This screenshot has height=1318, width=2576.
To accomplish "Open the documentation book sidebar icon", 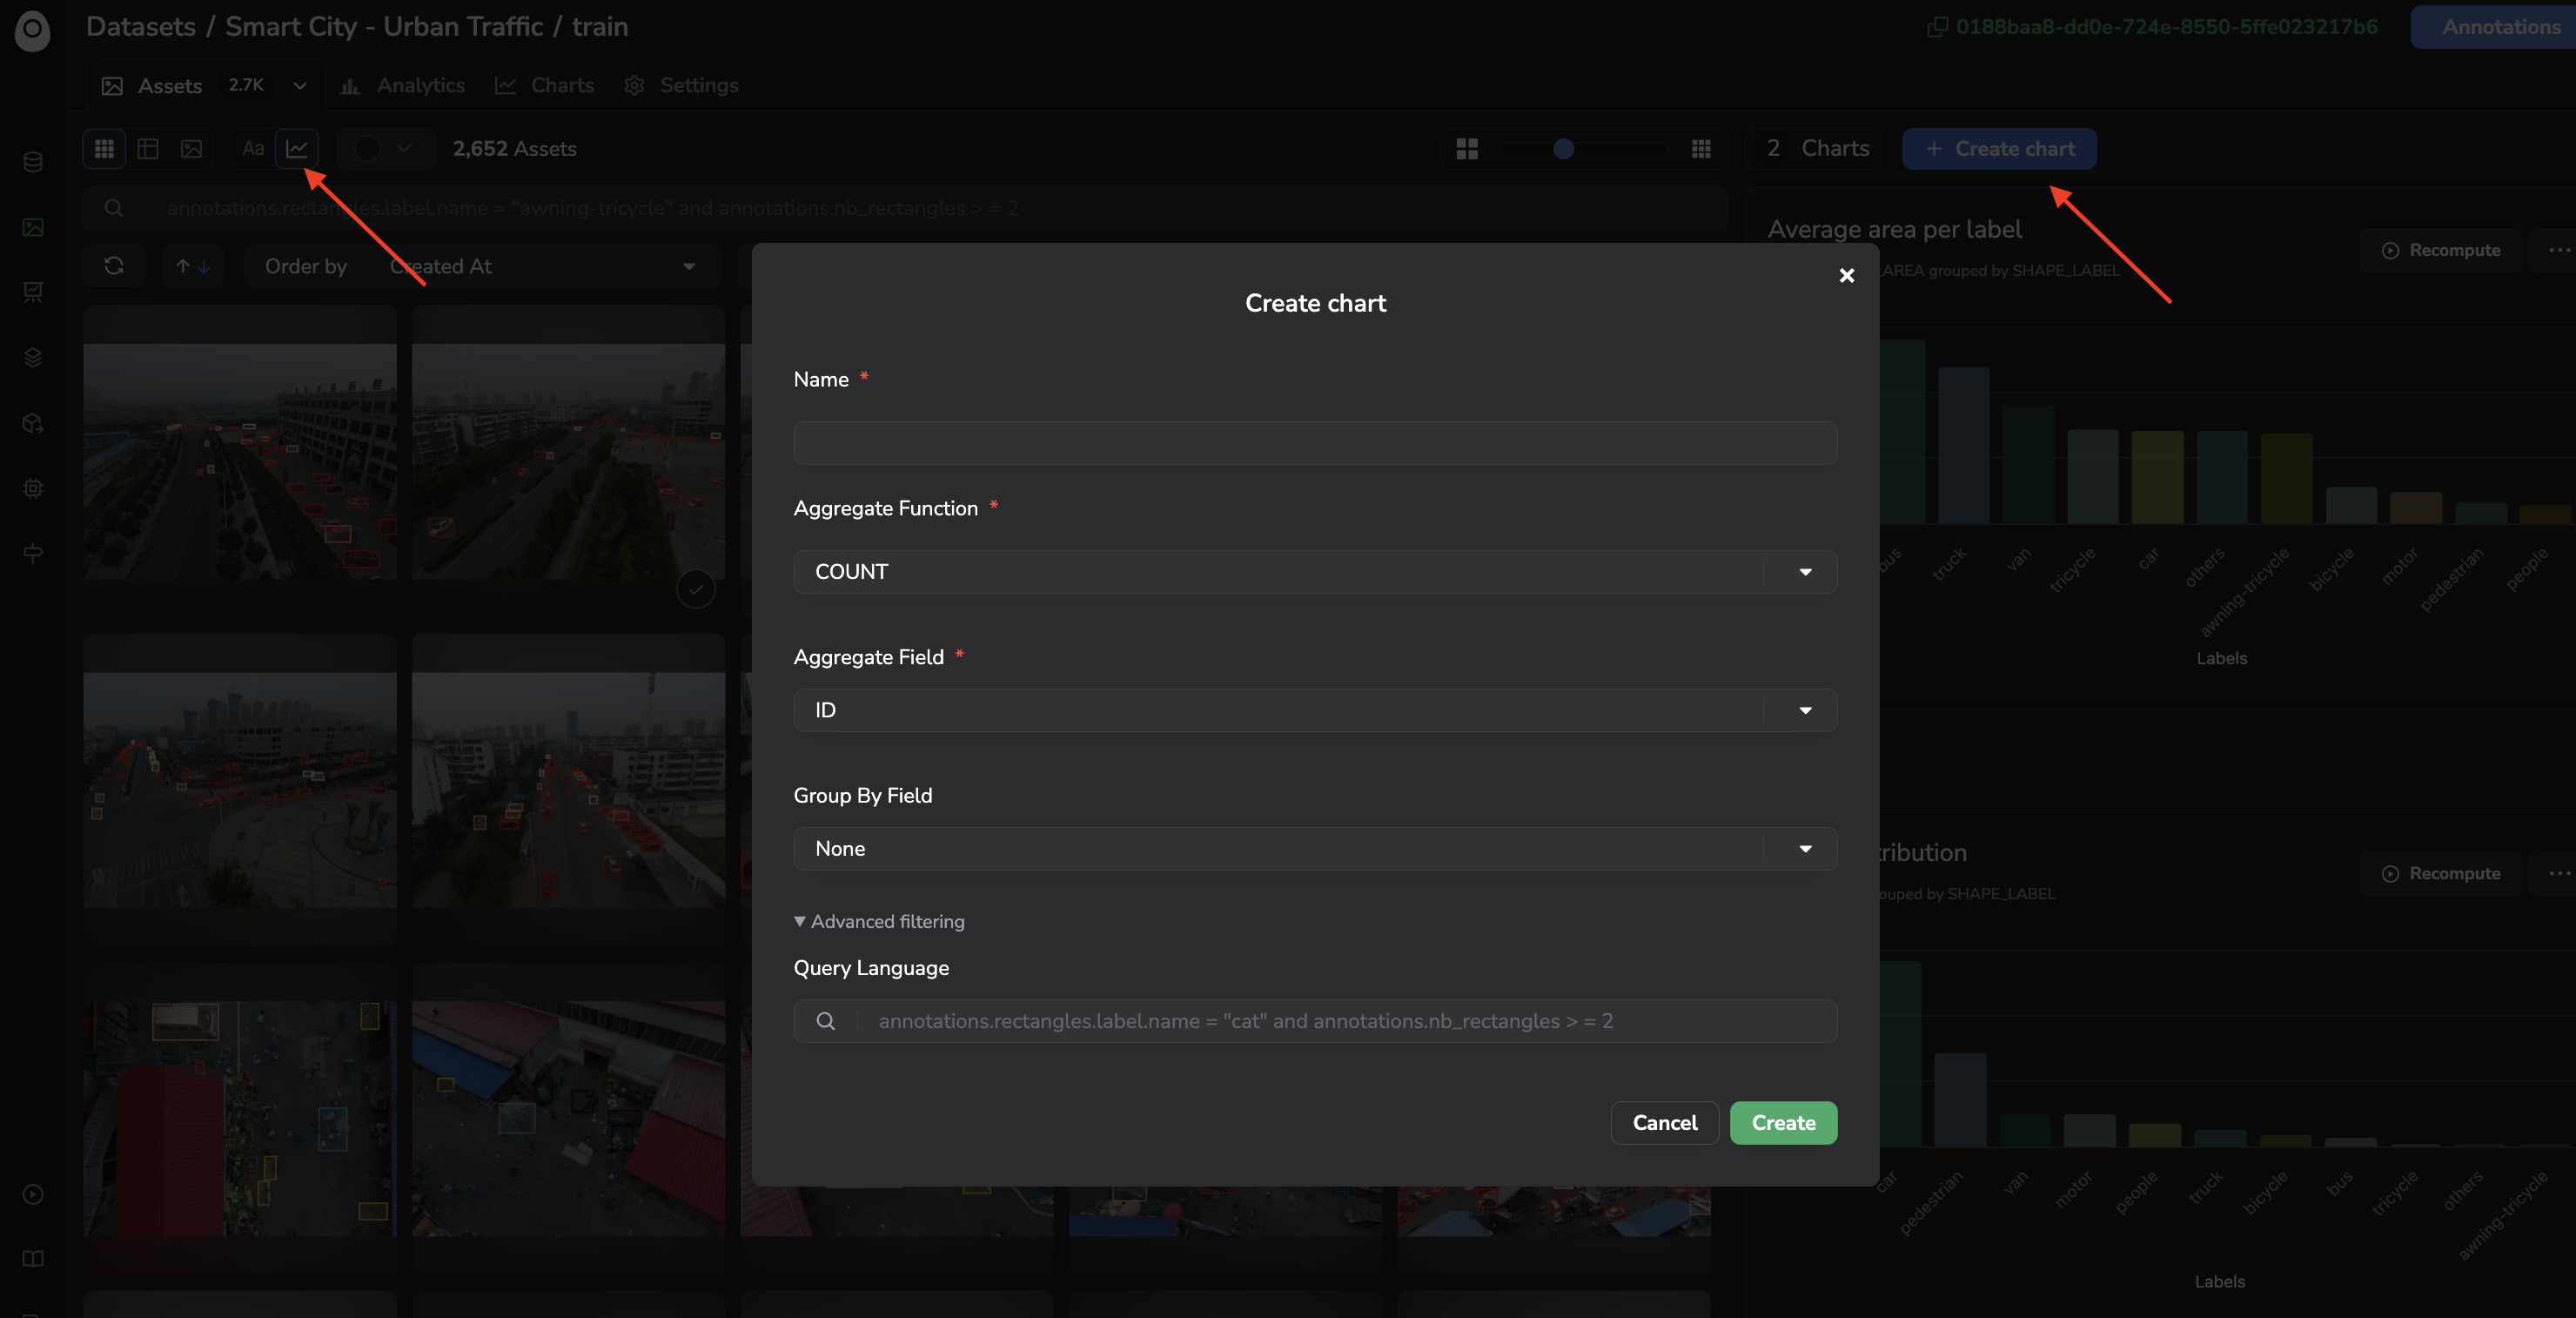I will [33, 1258].
